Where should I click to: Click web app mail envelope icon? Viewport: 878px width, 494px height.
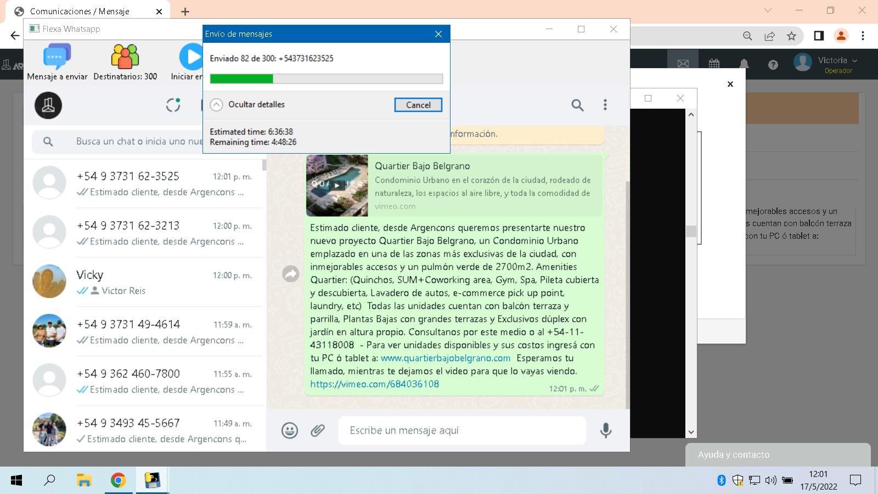click(x=683, y=64)
